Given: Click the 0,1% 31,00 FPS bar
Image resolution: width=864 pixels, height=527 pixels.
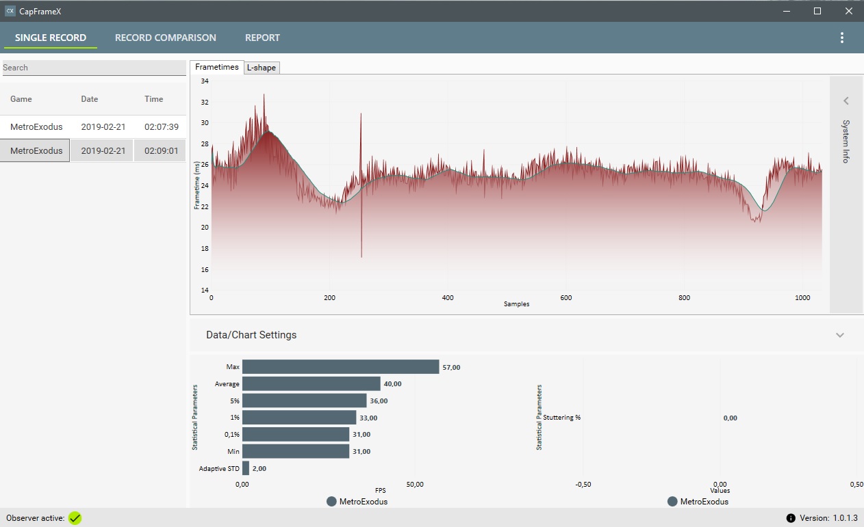Looking at the screenshot, I should pyautogui.click(x=296, y=434).
